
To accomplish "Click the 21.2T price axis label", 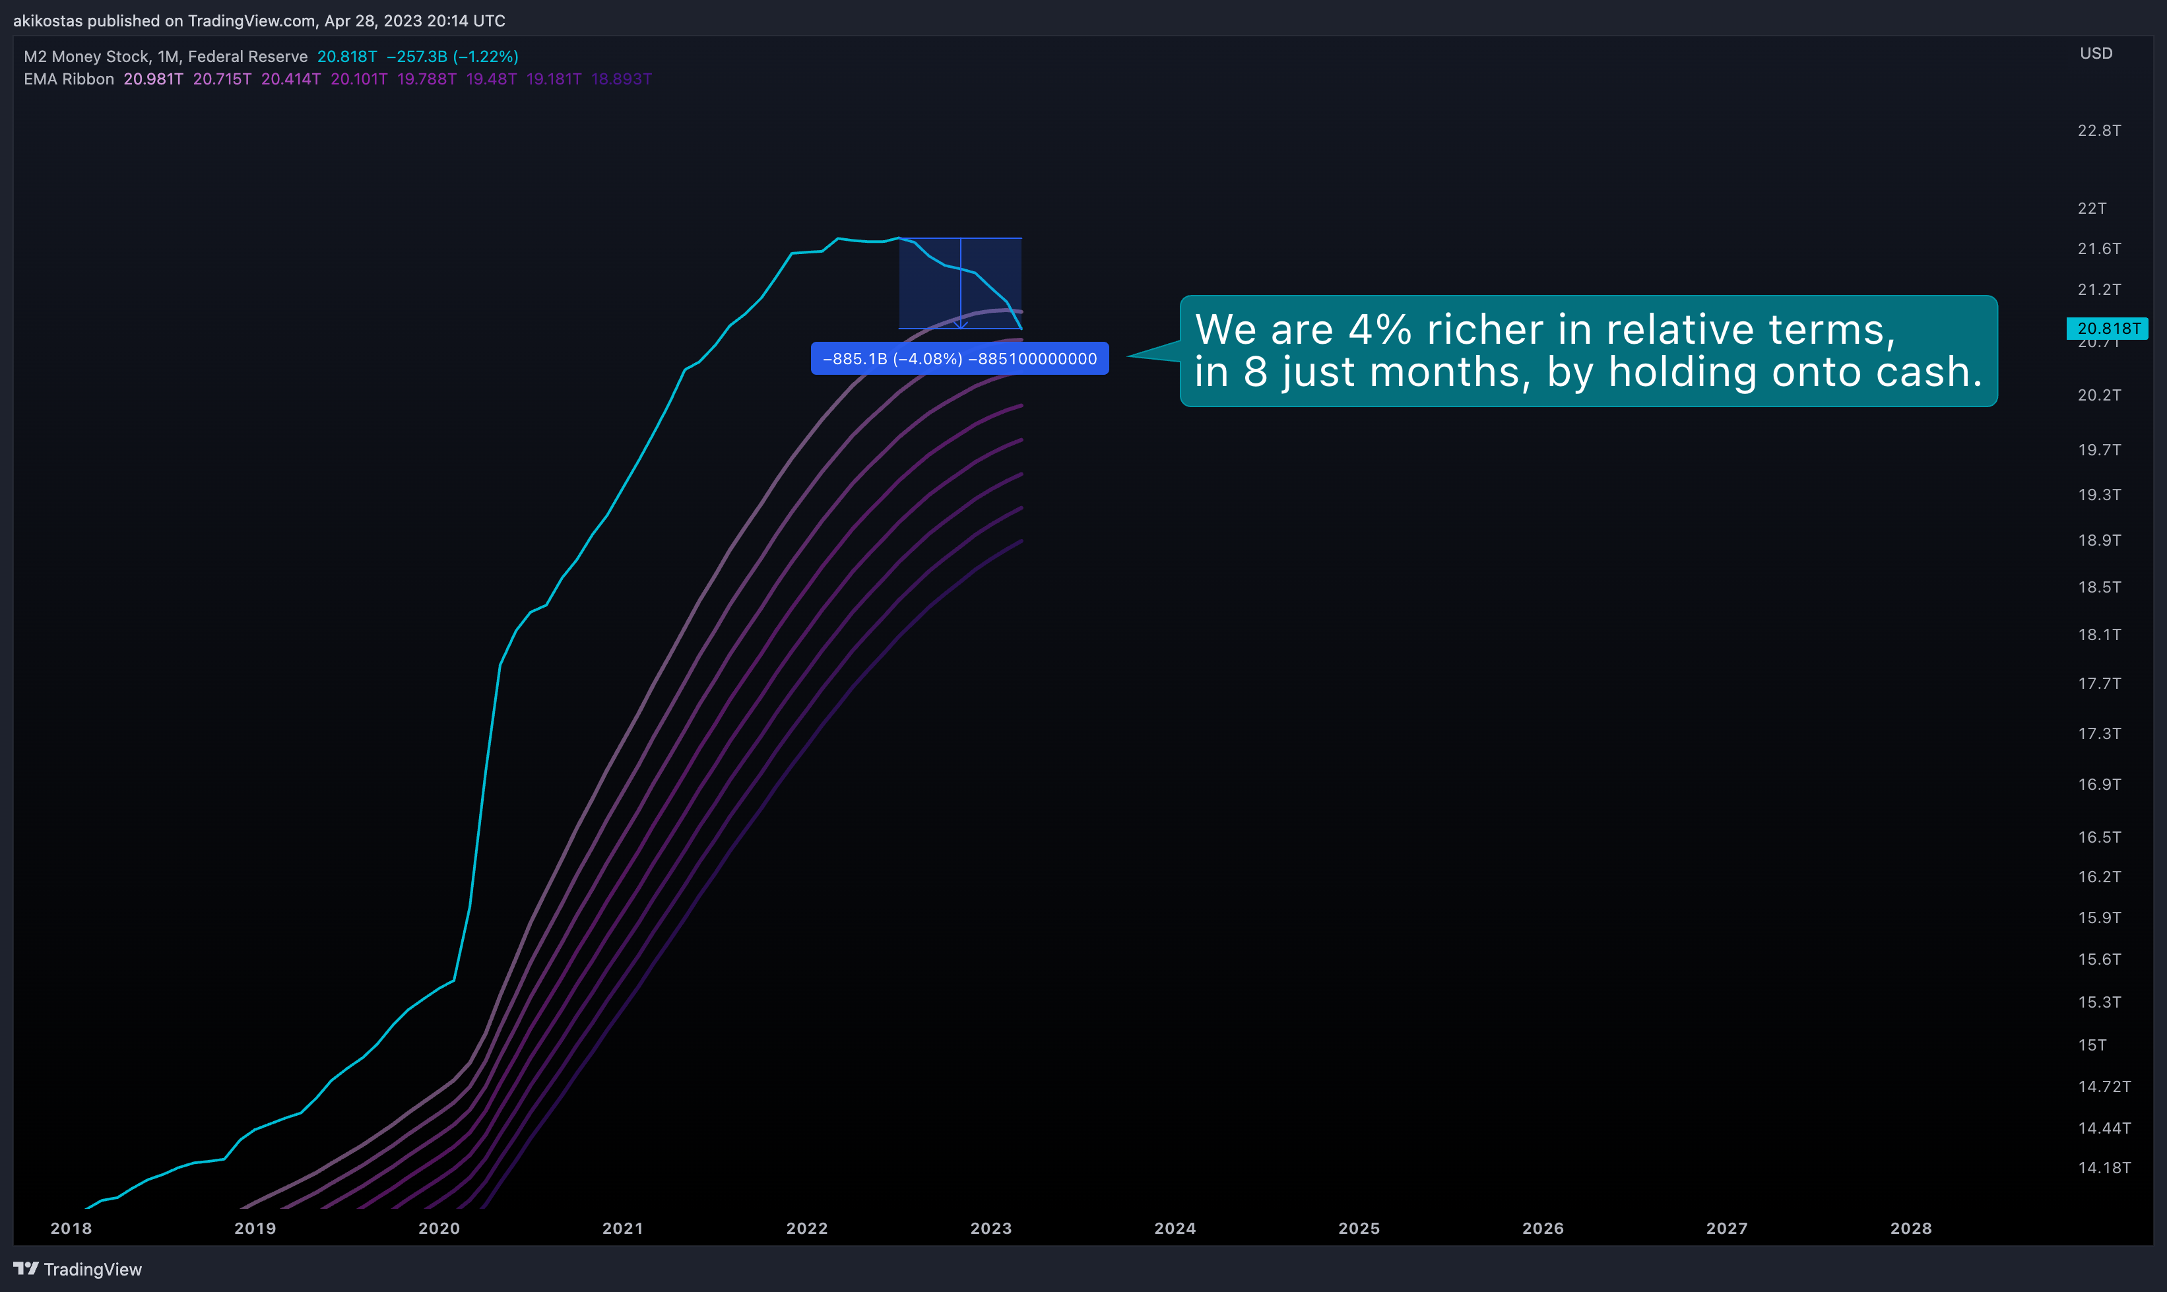I will (x=2099, y=289).
